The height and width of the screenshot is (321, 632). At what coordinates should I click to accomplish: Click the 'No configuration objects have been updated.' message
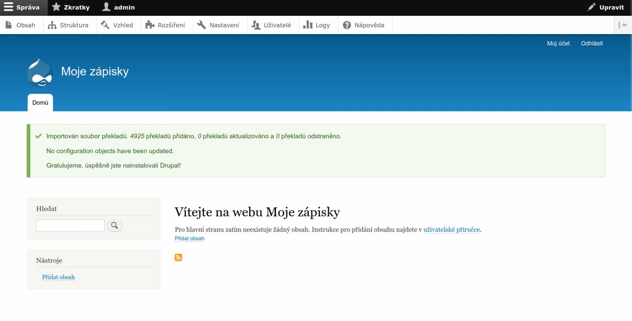[x=110, y=151]
